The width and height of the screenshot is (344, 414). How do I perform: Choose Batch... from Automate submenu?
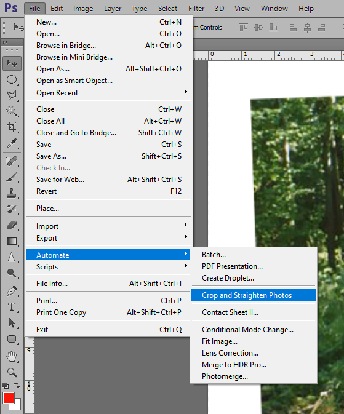pyautogui.click(x=254, y=255)
